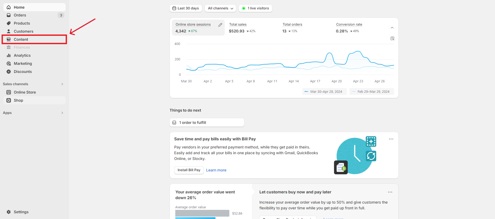Open the report view icon above chart
495x219 pixels.
pos(392,38)
